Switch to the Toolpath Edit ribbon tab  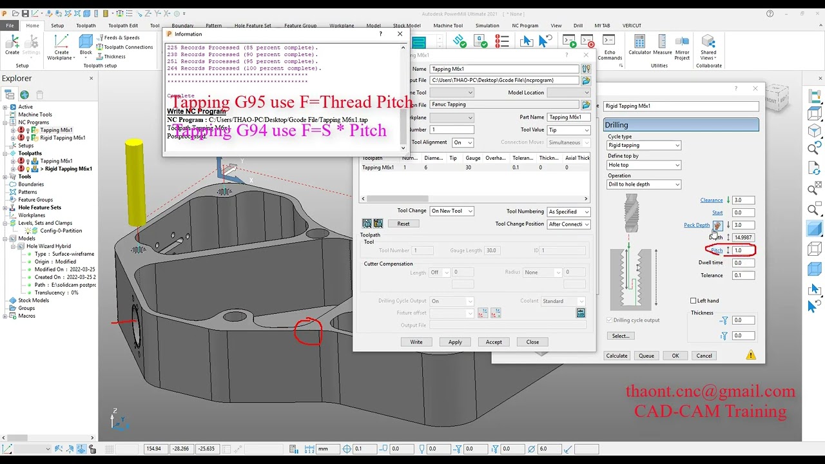[122, 26]
